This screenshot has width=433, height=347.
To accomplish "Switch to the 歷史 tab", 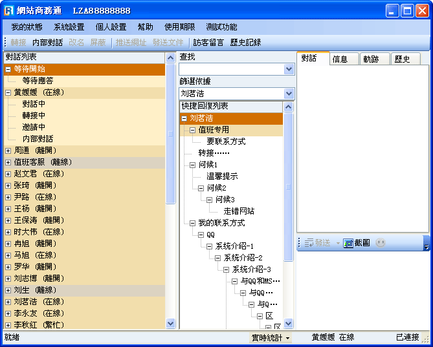I will [402, 59].
